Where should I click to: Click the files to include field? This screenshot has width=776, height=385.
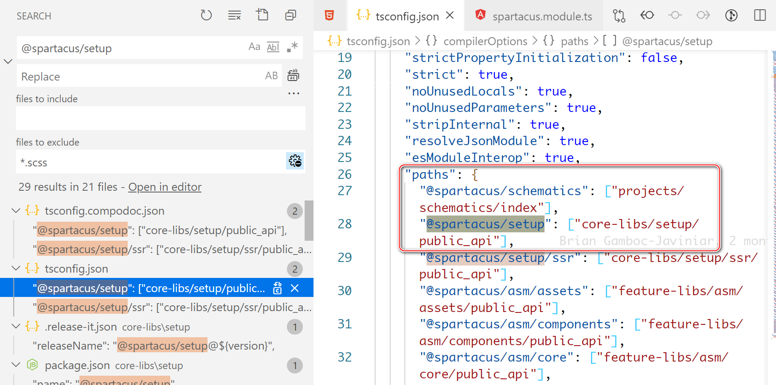pos(161,118)
